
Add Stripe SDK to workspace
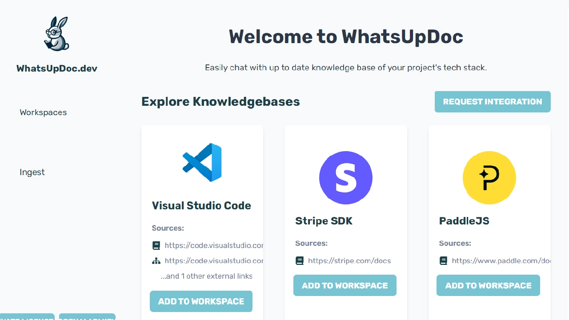coord(345,285)
